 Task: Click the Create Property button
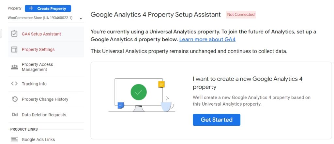click(48, 8)
